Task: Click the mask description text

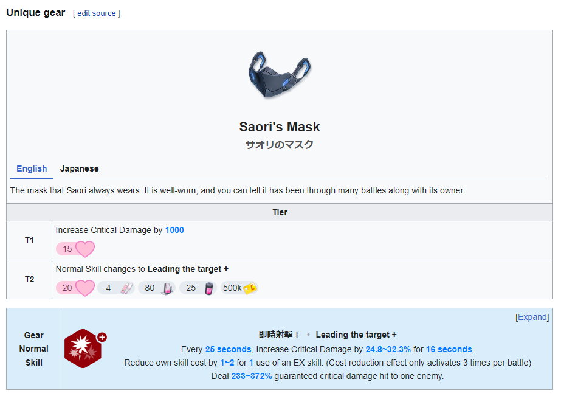Action: click(237, 190)
